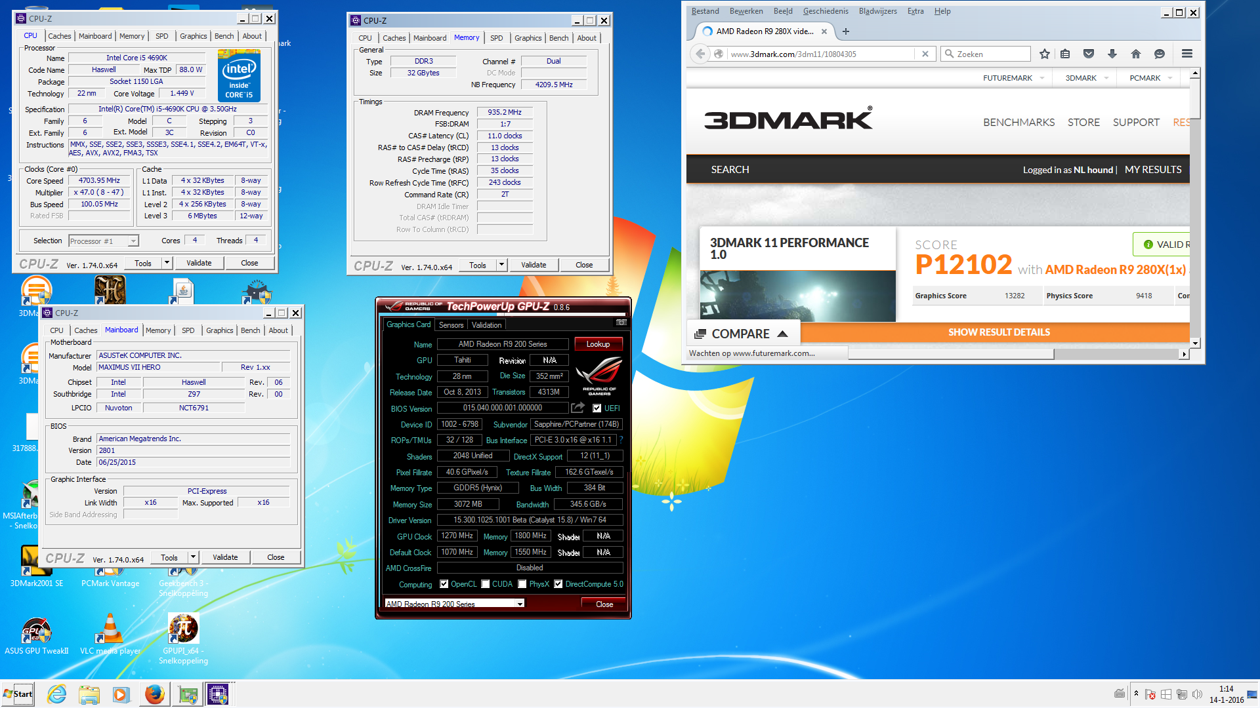Screen dimensions: 1260x708
Task: Open MY RESULTS link on 3DMark
Action: click(x=1153, y=169)
